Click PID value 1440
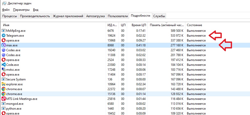This screenshot has width=250, height=115. [x=111, y=109]
